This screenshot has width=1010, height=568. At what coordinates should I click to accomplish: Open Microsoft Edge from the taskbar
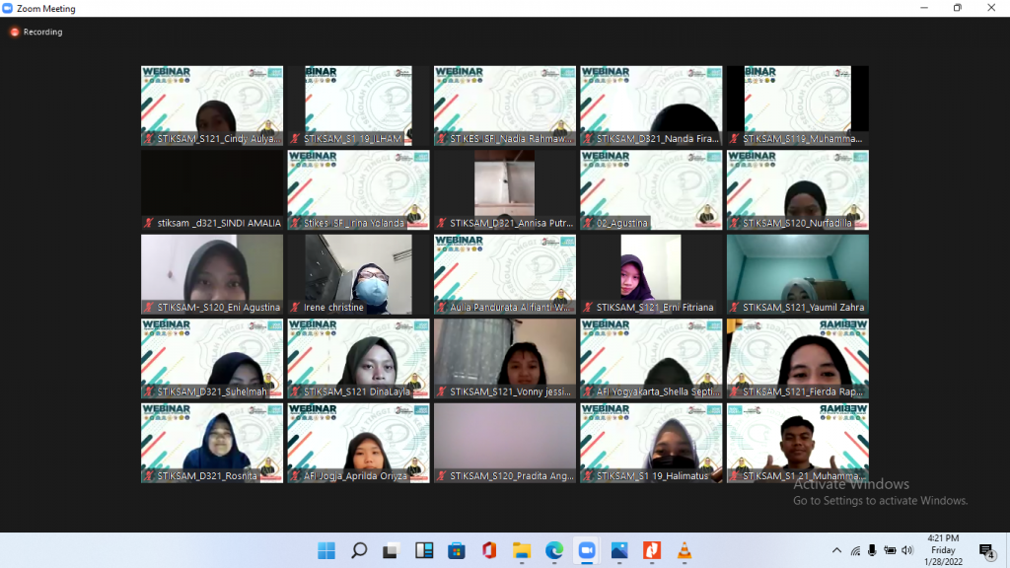point(553,550)
